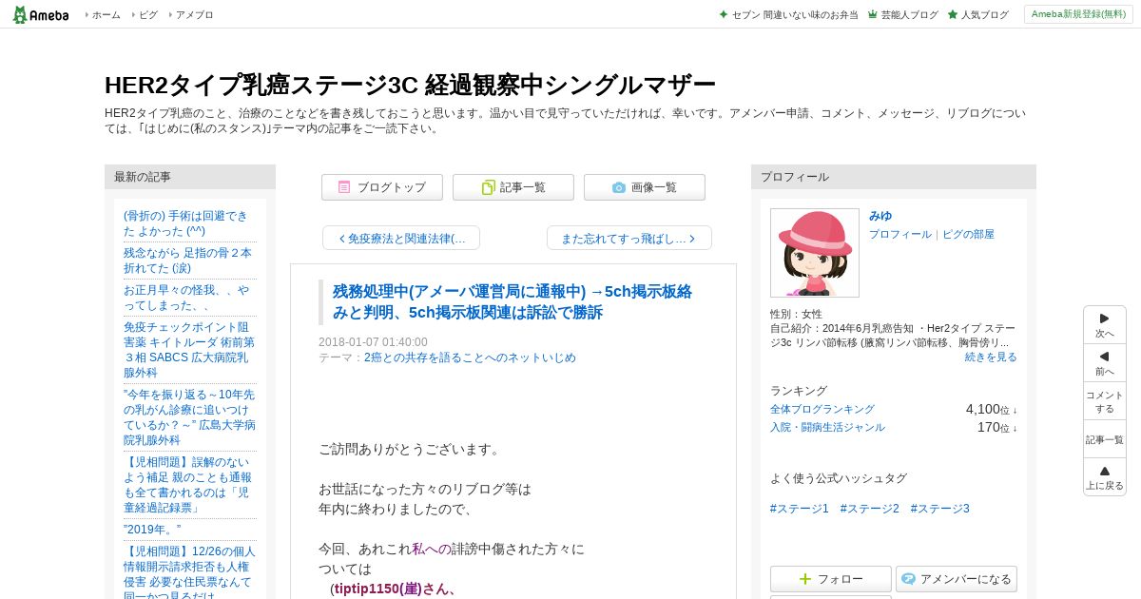Open recent post 残念ながら 足指の骨２本折れてた
This screenshot has width=1141, height=599.
click(188, 261)
